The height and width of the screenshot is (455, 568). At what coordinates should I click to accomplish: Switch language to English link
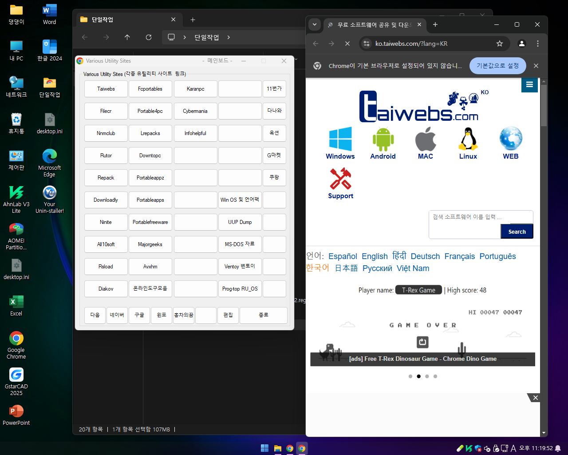(x=375, y=256)
